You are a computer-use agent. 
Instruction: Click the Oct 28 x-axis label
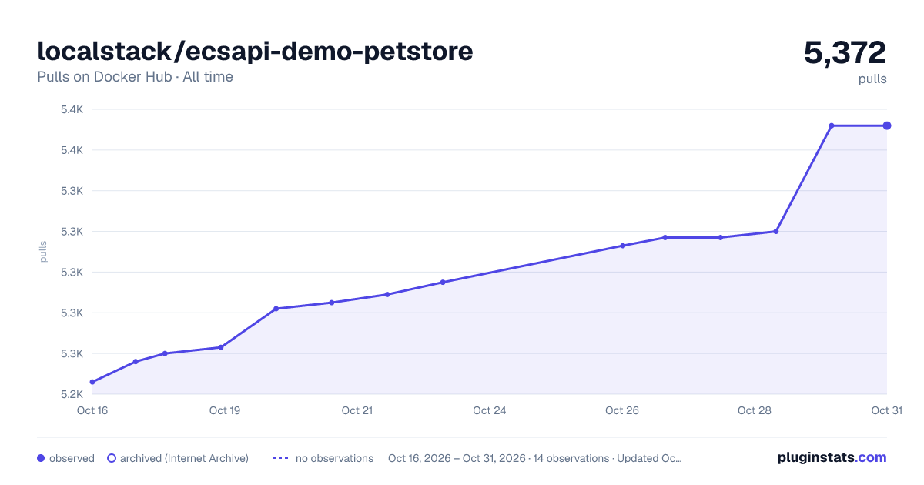(x=755, y=410)
